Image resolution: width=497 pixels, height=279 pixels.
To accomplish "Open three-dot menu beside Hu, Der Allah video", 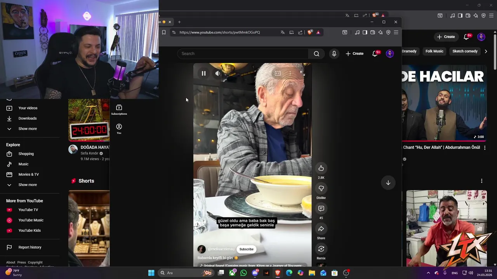I will 485,148.
